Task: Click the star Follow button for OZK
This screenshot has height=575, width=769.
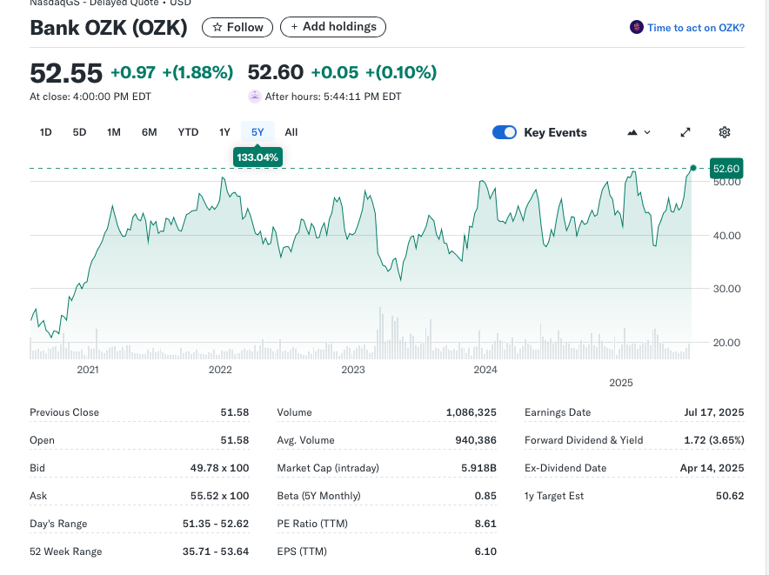Action: [237, 27]
